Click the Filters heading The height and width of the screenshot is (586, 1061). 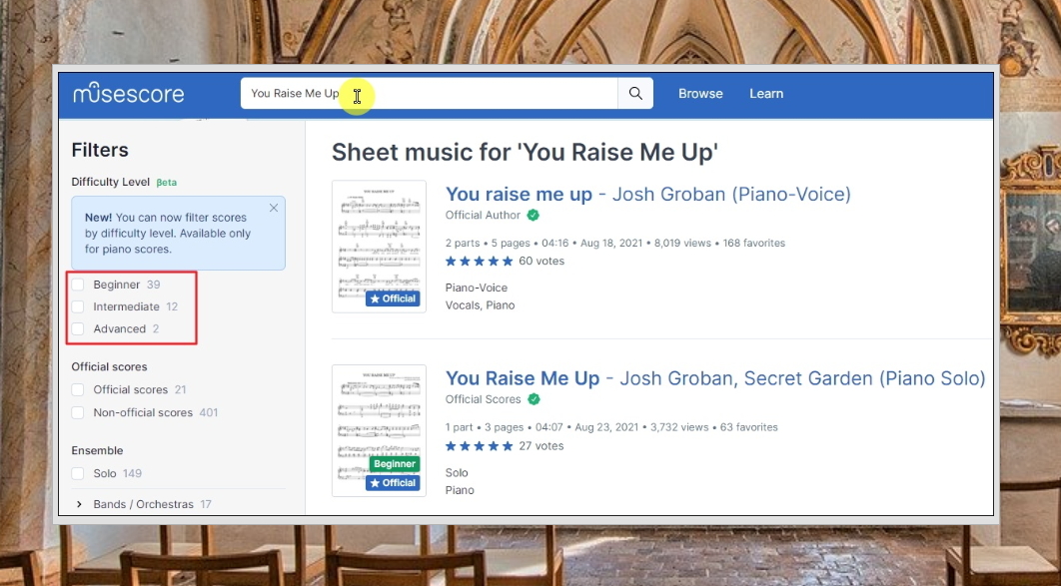tap(100, 150)
